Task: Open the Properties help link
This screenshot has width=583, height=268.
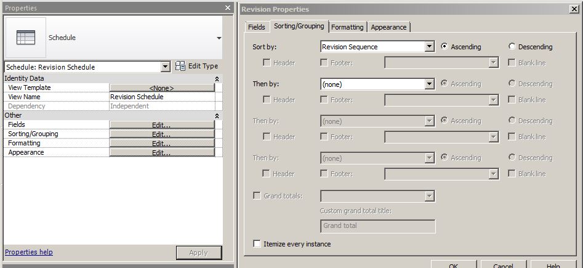Action: coord(29,252)
